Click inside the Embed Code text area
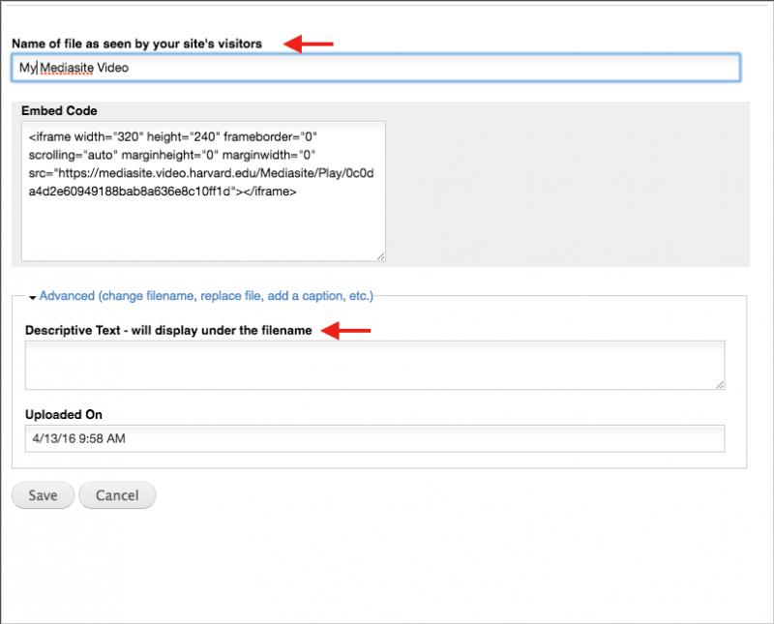Image resolution: width=774 pixels, height=624 pixels. [203, 192]
